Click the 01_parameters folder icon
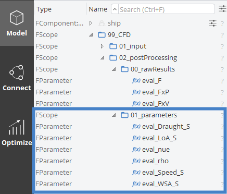This screenshot has height=194, width=227. point(124,115)
